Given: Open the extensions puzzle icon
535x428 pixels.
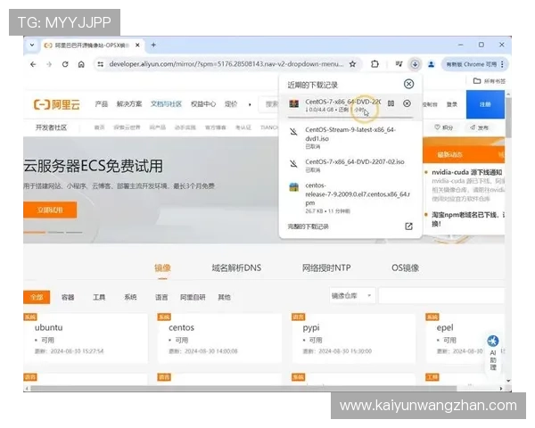Looking at the screenshot, I should pyautogui.click(x=374, y=64).
